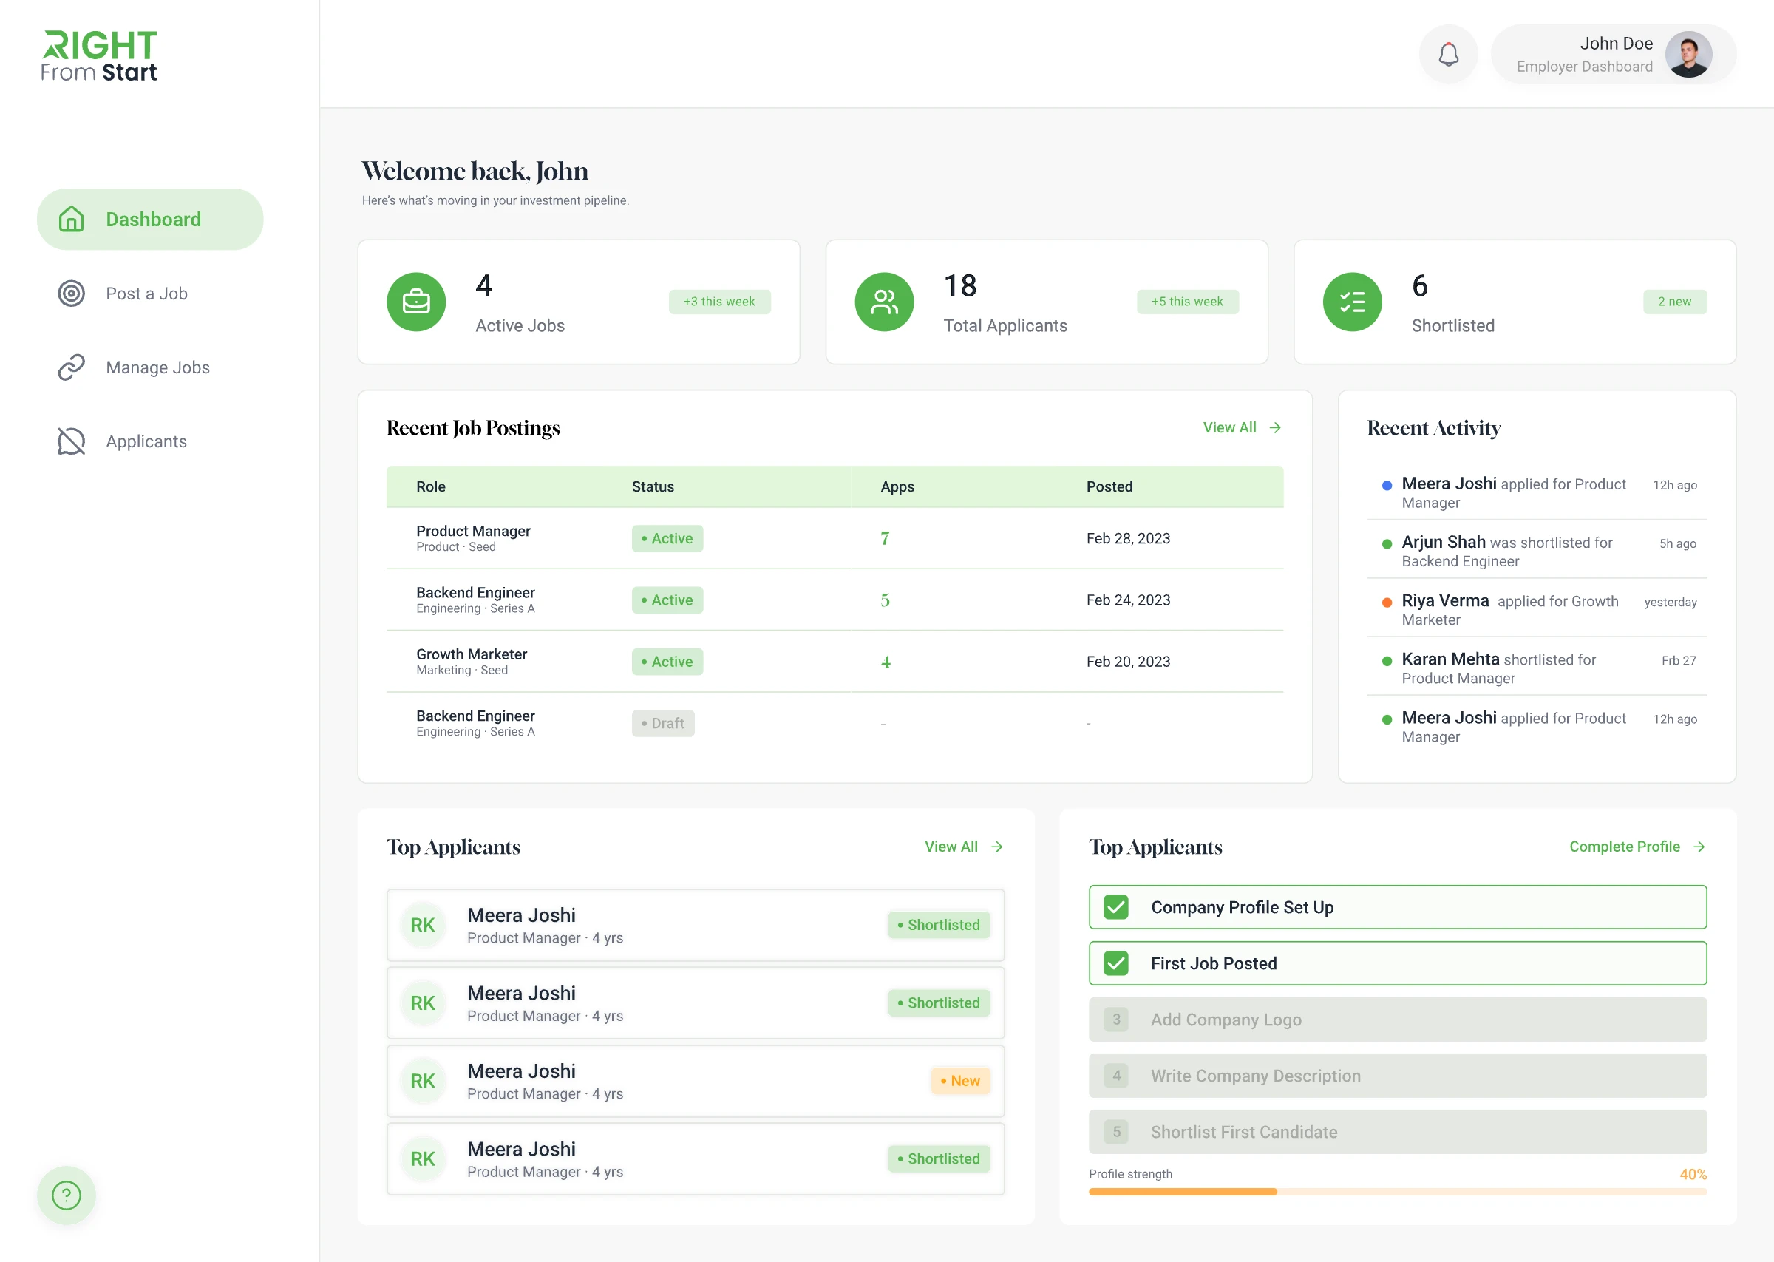The height and width of the screenshot is (1262, 1774).
Task: Click arrow beside Complete Profile
Action: point(1699,847)
